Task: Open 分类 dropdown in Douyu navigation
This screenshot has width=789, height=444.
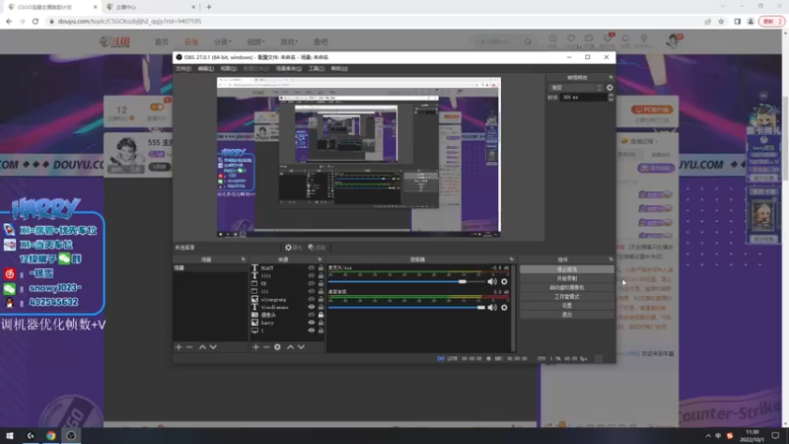Action: (223, 41)
